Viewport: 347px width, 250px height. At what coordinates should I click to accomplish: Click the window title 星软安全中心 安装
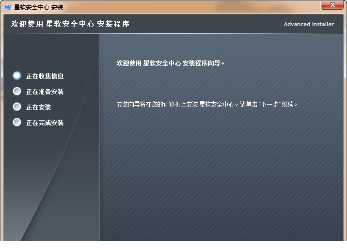39,7
